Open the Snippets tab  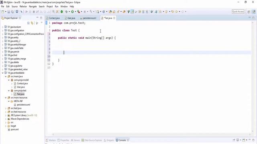tap(109, 140)
